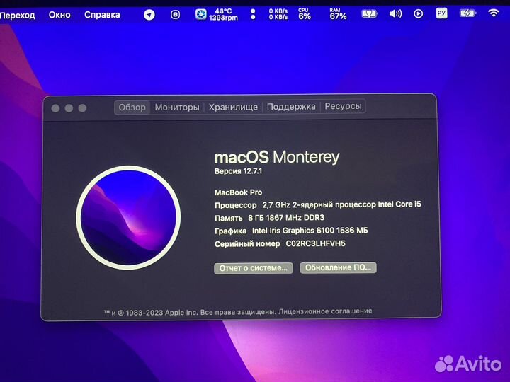Viewport: 510px width, 382px height.
Task: Open the Лицензионное соглашение link
Action: coord(325,311)
